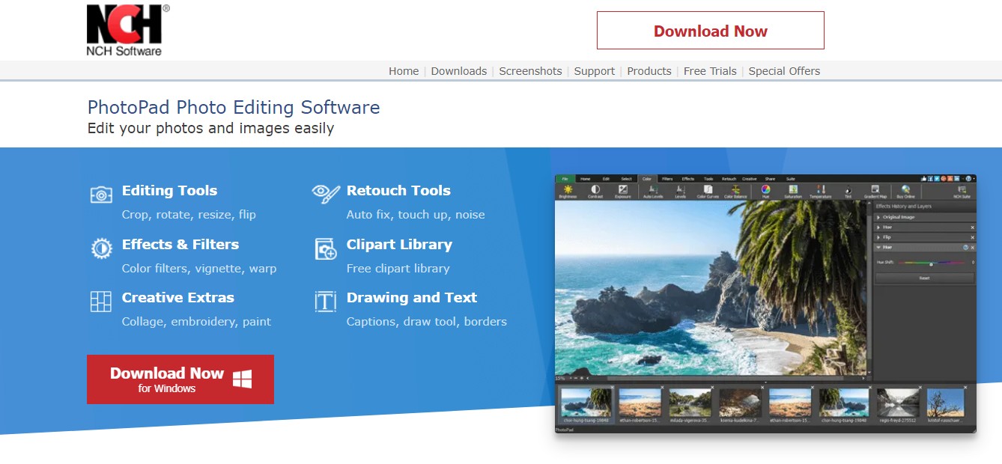Select the Contrast tool in PhotoPad toolbar
1002x464 pixels.
pyautogui.click(x=595, y=192)
